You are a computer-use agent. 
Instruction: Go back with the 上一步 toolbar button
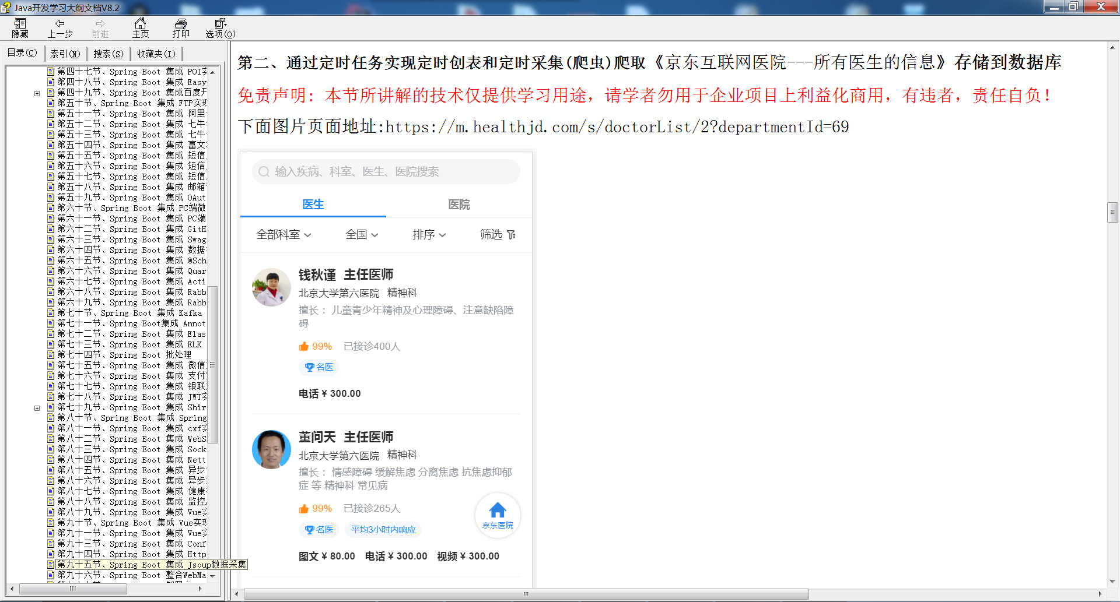tap(60, 28)
